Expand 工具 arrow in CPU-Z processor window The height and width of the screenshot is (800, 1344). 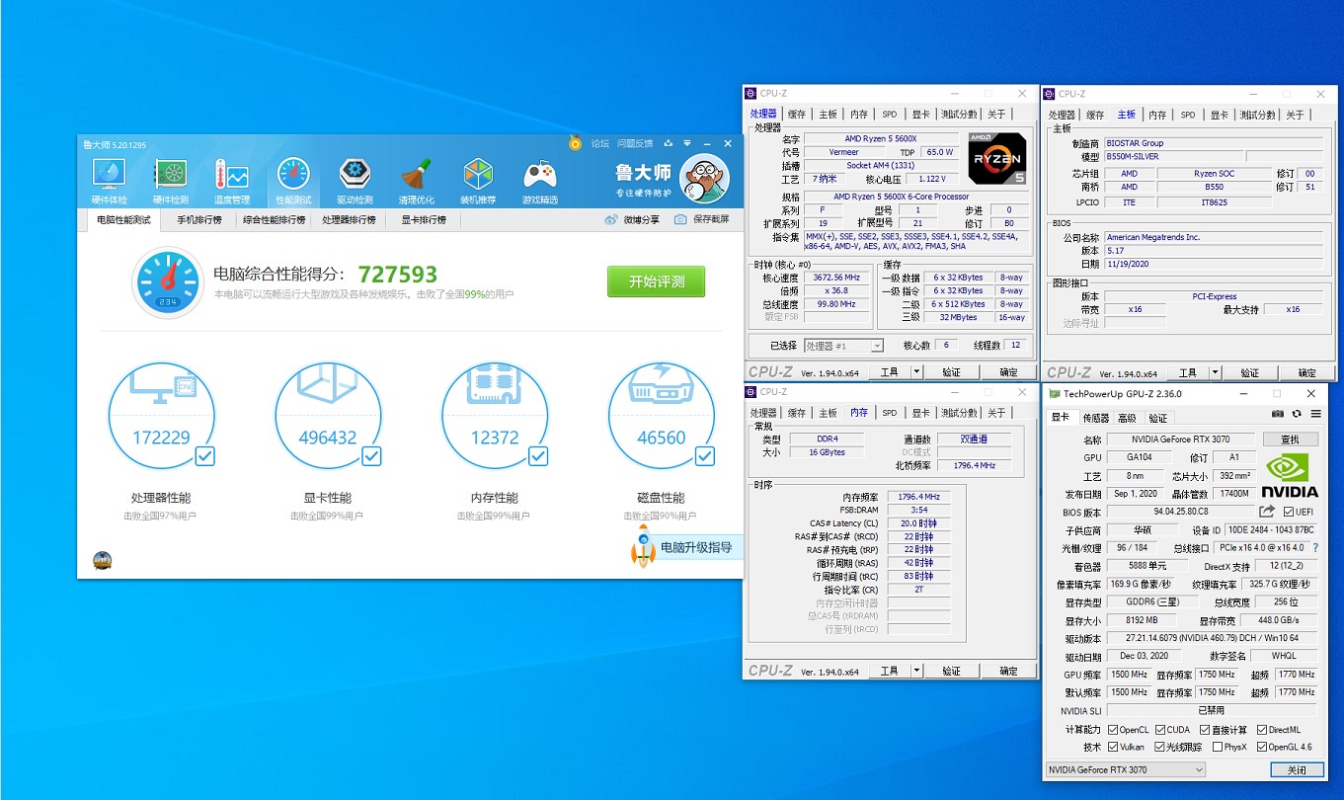click(916, 372)
